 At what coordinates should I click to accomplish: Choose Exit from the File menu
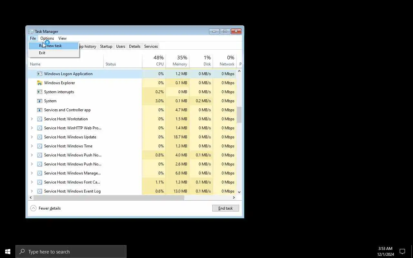(54, 53)
